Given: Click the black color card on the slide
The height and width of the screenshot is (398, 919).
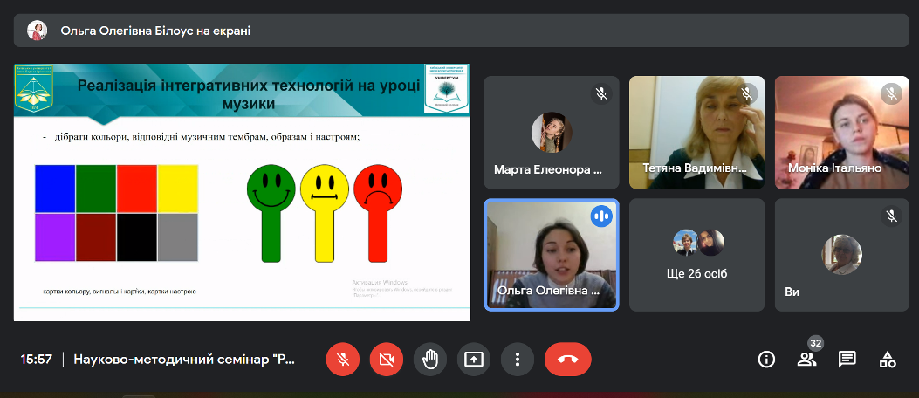Looking at the screenshot, I should (136, 237).
